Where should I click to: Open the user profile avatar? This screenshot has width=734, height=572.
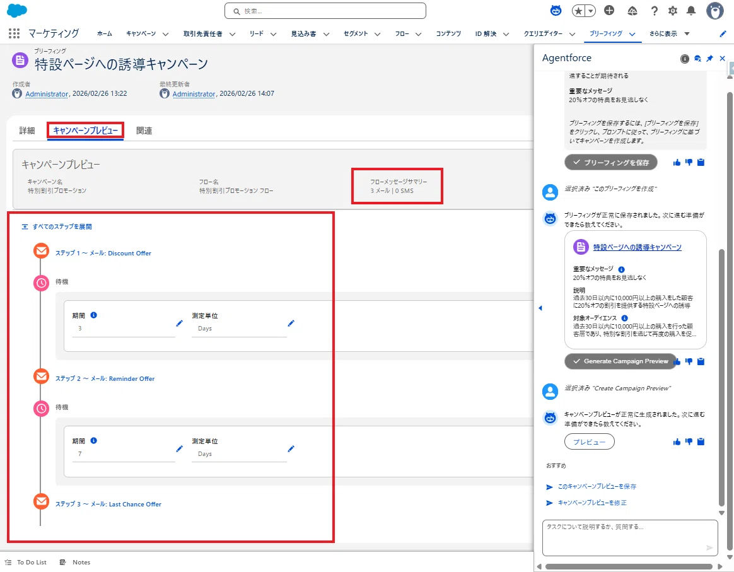[715, 11]
